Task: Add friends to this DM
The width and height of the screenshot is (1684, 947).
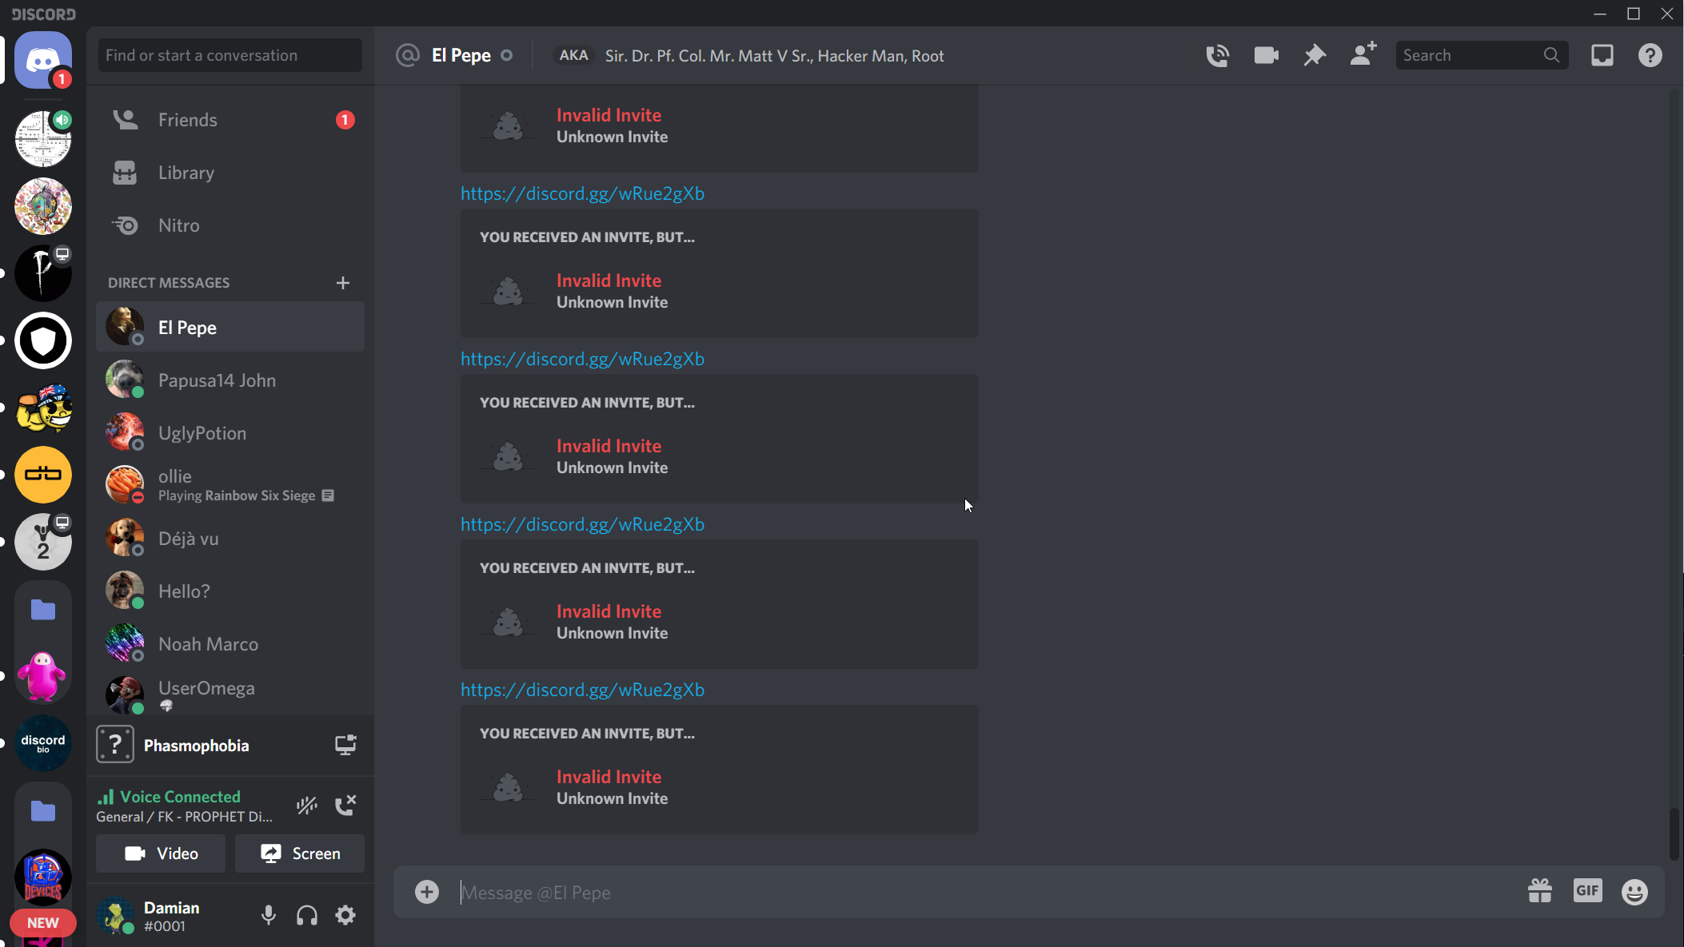Action: tap(1363, 55)
